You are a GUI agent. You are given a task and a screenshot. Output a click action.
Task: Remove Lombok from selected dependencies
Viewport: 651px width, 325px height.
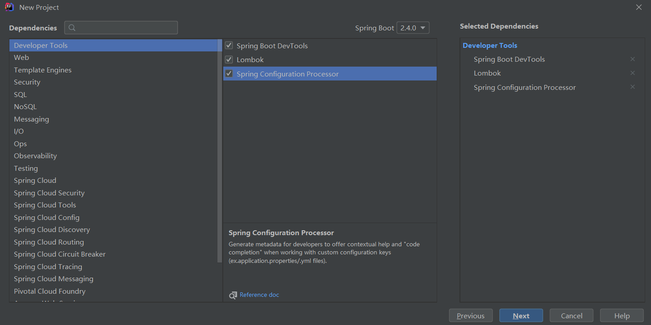633,73
